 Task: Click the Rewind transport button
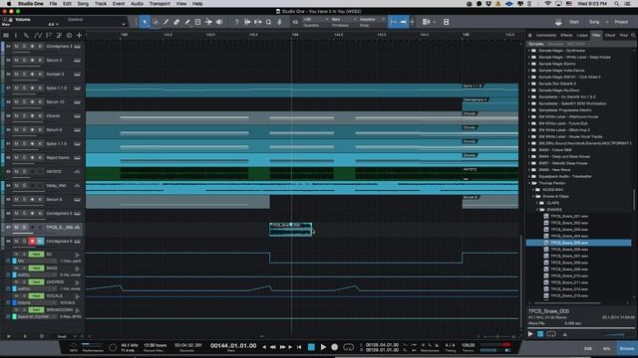[273, 347]
